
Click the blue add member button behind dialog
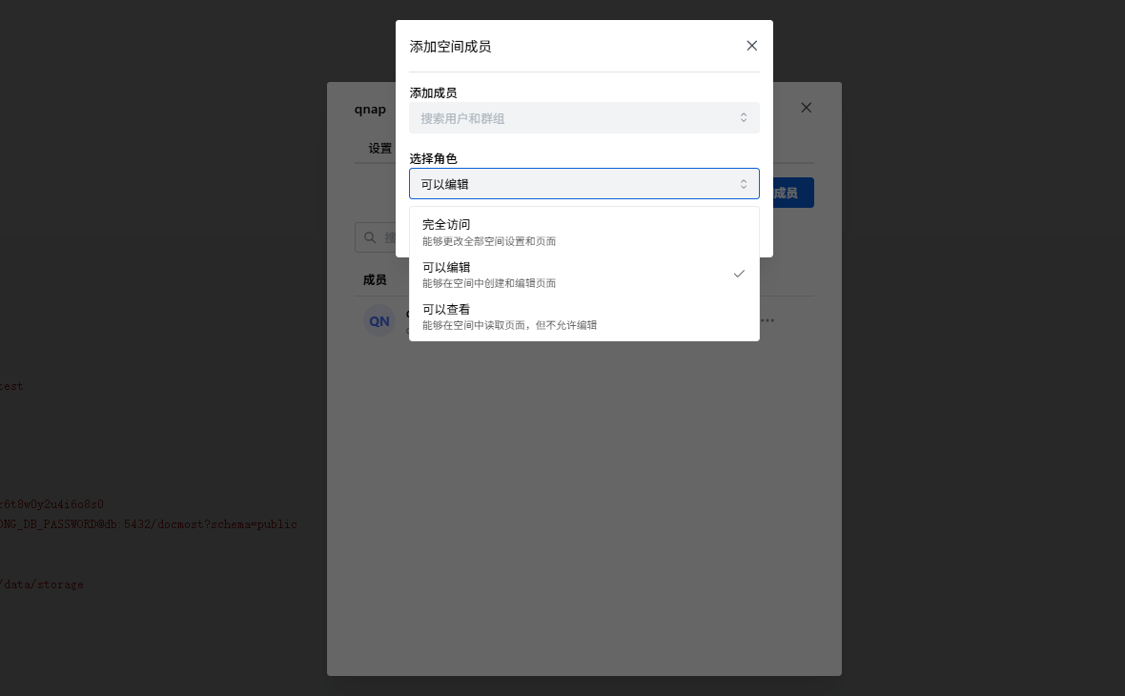click(793, 193)
